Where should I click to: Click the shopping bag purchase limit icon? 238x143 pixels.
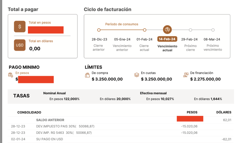(x=87, y=75)
